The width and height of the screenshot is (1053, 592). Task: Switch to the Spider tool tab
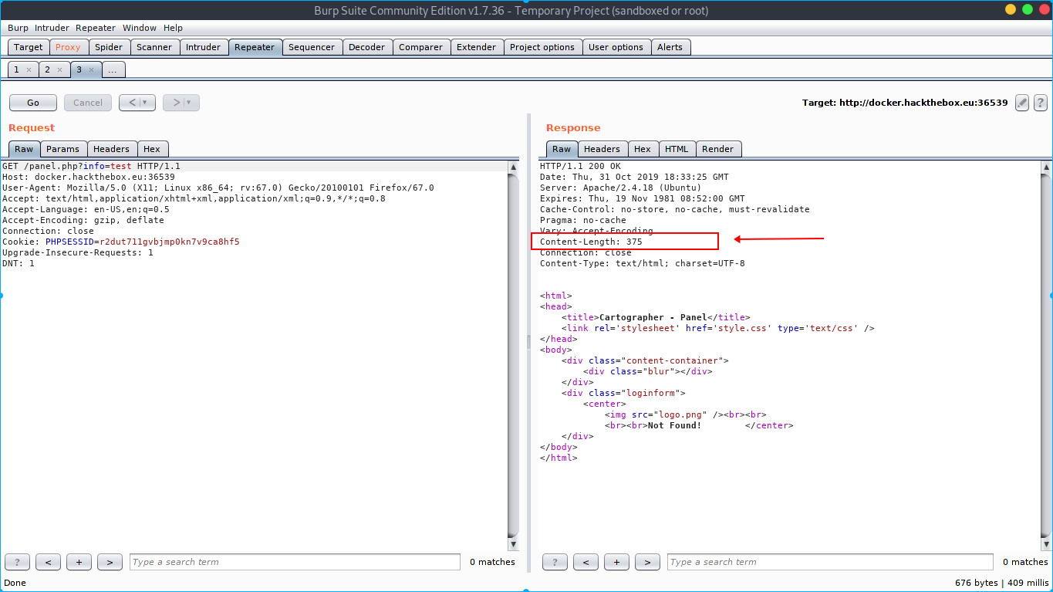109,47
